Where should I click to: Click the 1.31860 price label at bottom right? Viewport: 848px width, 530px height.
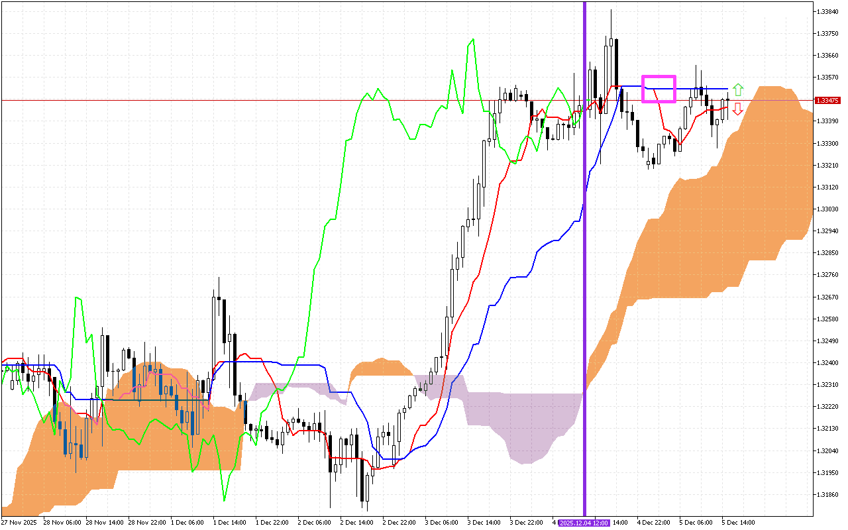pyautogui.click(x=827, y=494)
